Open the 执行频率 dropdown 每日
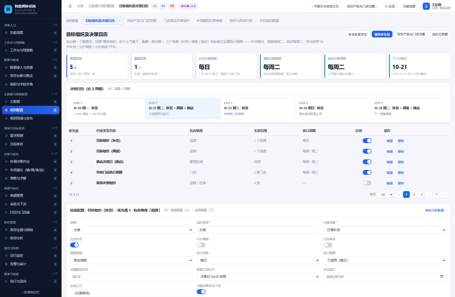455x297 pixels. coord(258,260)
